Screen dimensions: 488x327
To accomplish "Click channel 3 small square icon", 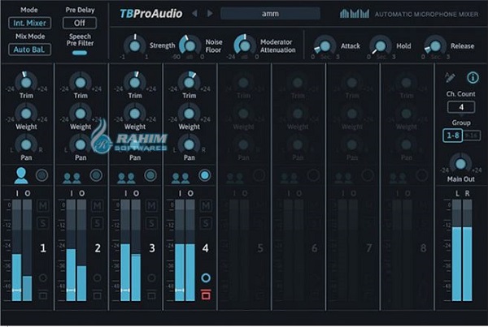I will (151, 295).
